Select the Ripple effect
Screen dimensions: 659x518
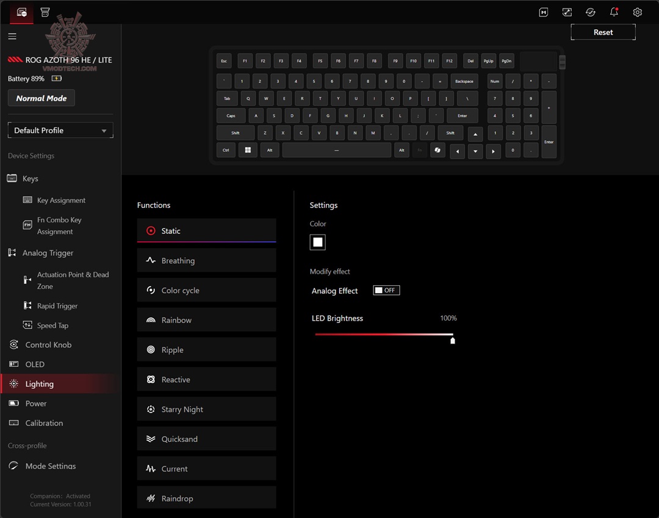(206, 350)
